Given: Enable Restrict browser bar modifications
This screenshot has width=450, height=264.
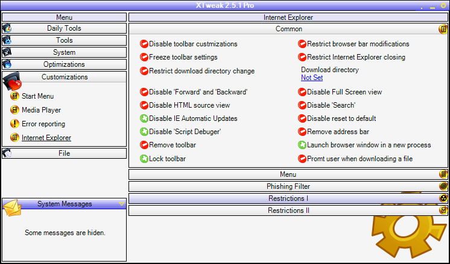Looking at the screenshot, I should pos(302,44).
